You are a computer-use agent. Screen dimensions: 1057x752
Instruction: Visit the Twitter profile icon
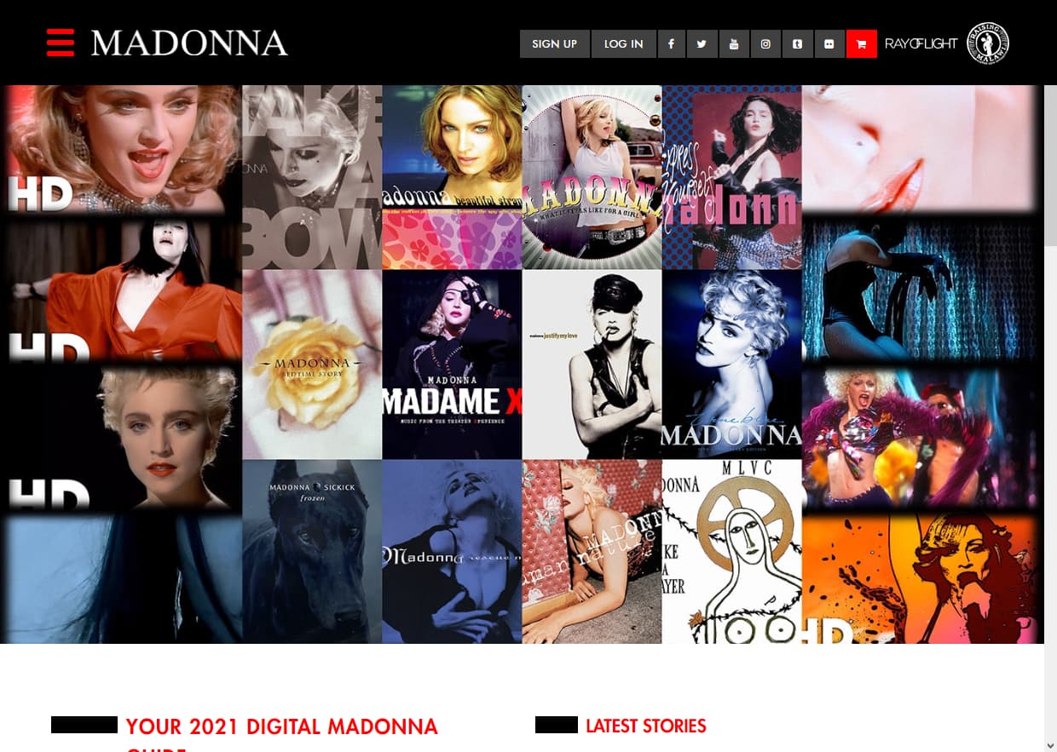tap(702, 44)
